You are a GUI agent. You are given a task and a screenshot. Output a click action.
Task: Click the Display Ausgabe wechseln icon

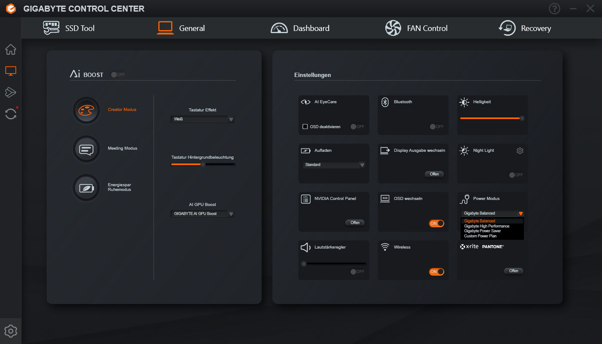[385, 150]
